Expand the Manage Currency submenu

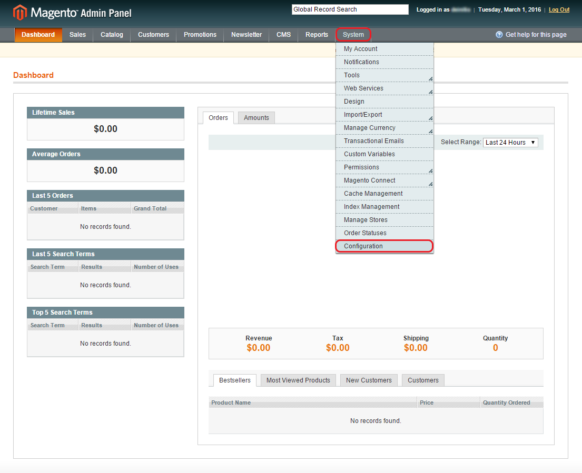click(384, 128)
